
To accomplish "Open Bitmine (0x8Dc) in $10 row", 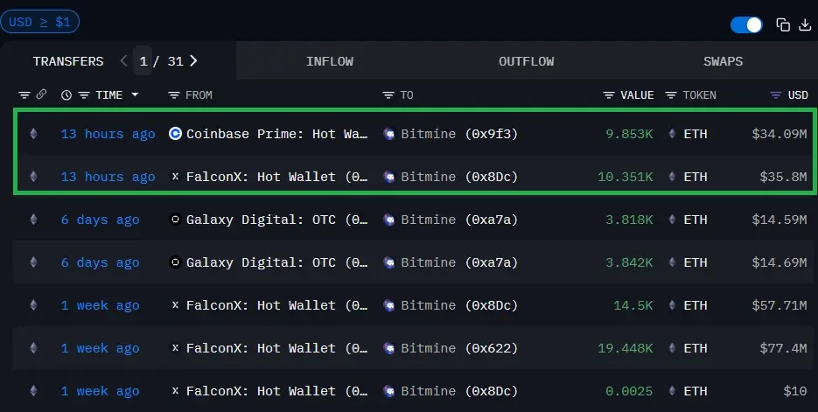I will tap(459, 391).
